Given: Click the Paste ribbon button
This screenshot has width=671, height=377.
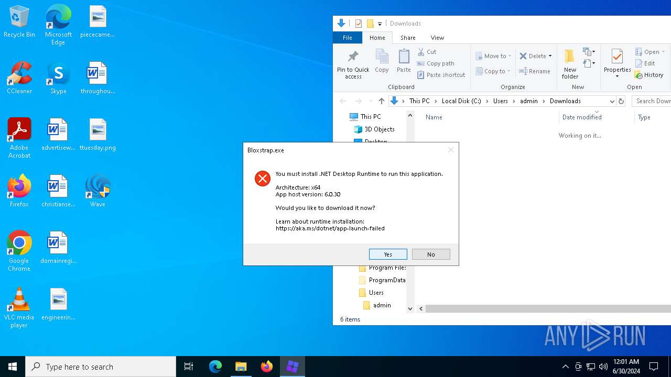Looking at the screenshot, I should pyautogui.click(x=404, y=61).
